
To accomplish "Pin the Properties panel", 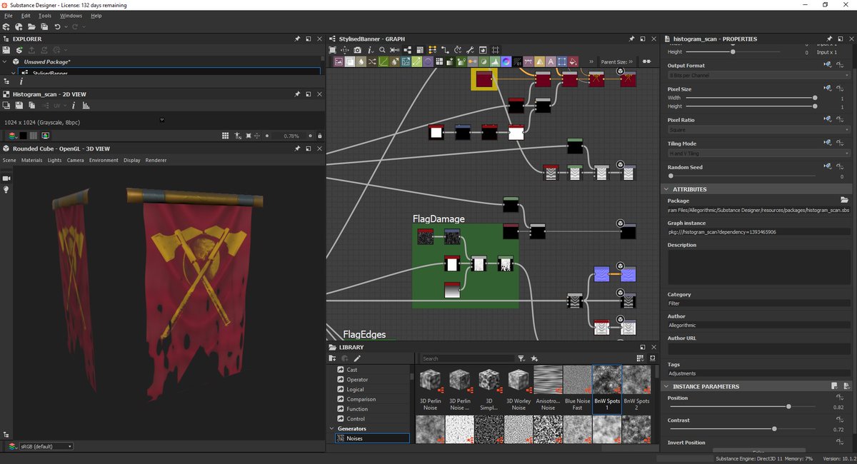I will click(830, 39).
